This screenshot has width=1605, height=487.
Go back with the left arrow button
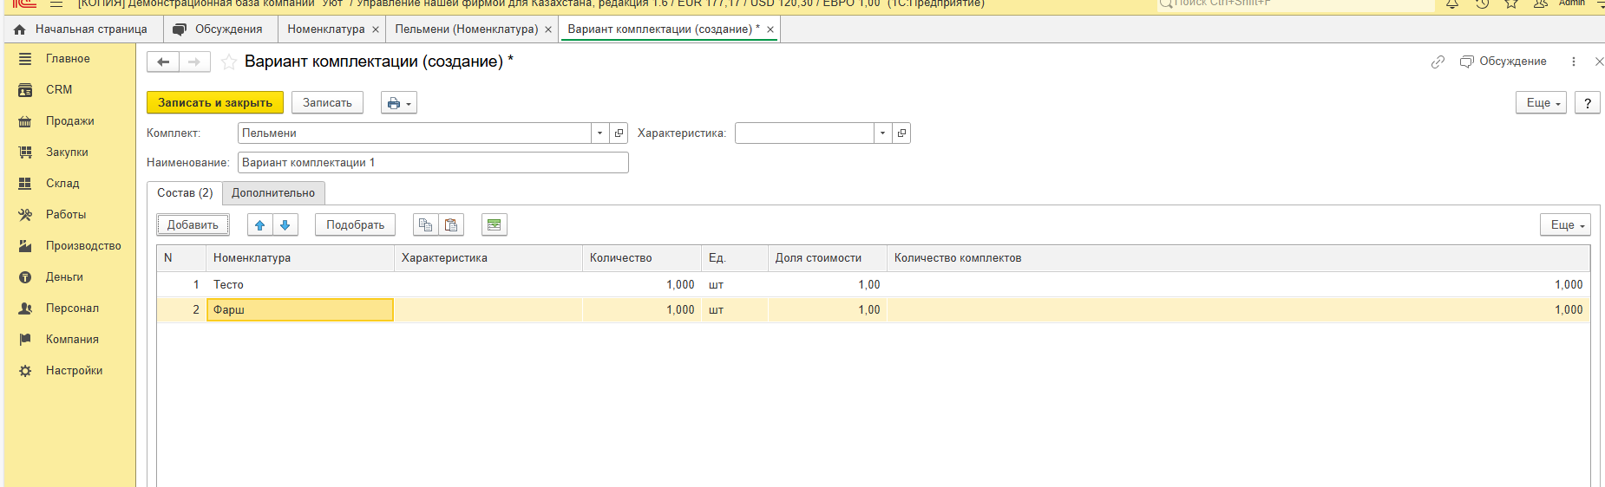tap(163, 62)
